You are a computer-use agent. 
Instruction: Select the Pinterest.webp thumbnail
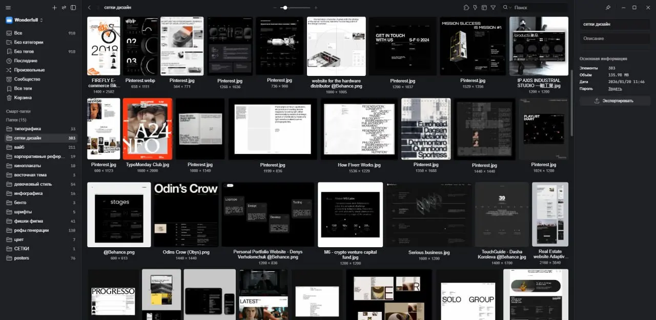pos(140,46)
